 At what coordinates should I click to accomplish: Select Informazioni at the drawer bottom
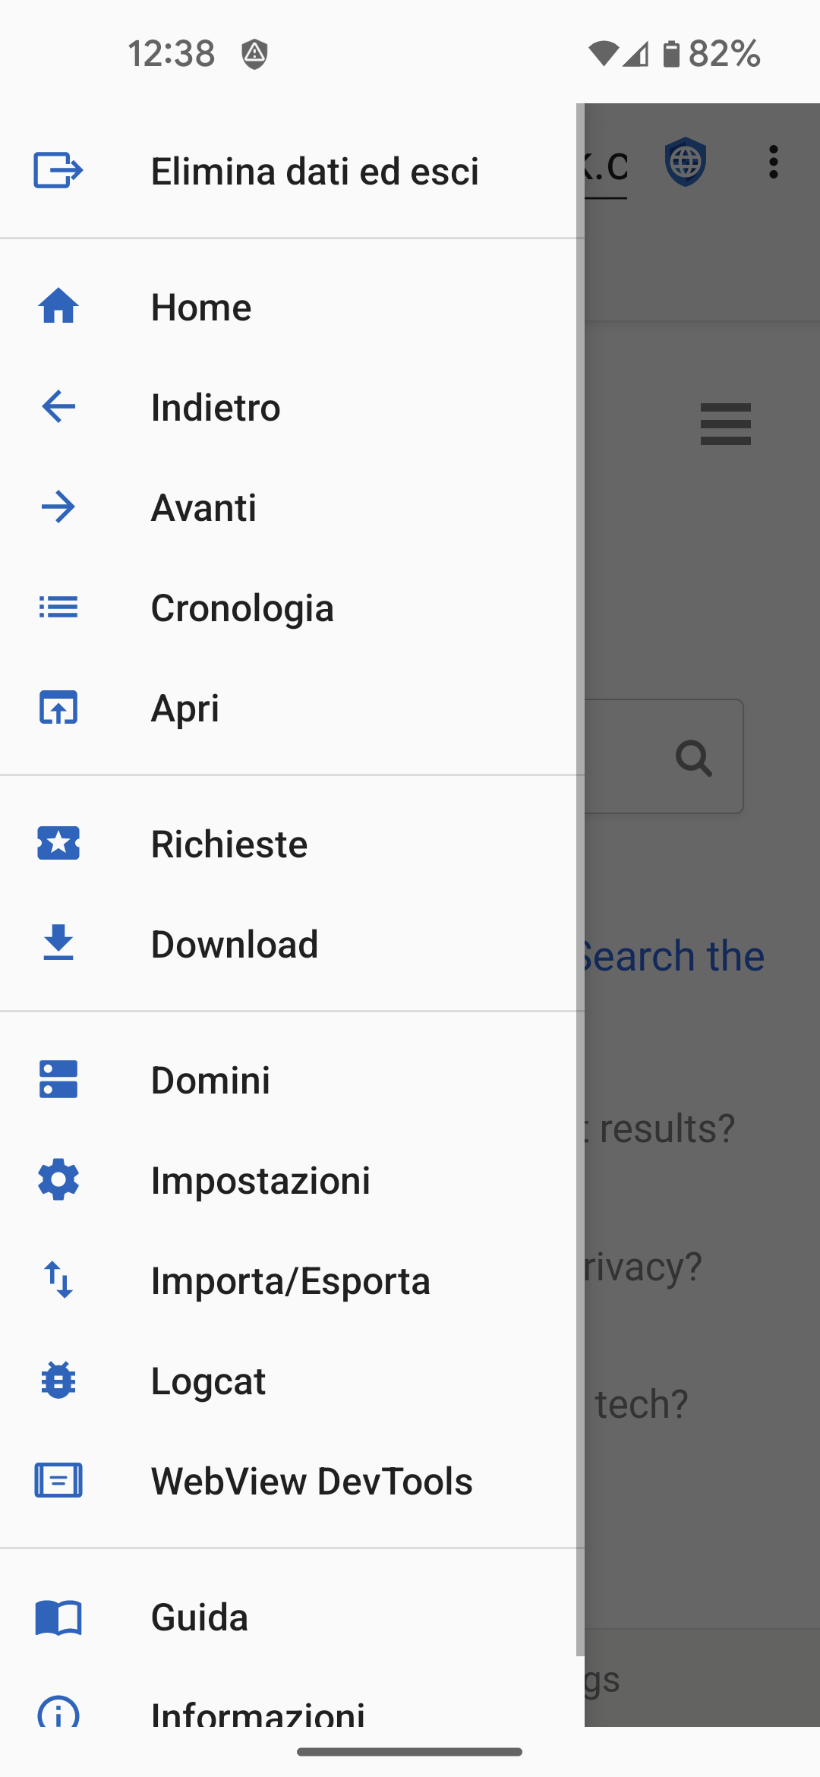pyautogui.click(x=258, y=1712)
